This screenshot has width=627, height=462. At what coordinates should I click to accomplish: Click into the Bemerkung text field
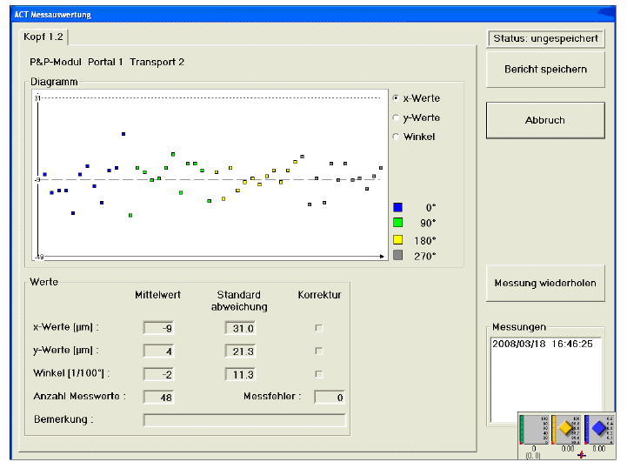tap(244, 420)
